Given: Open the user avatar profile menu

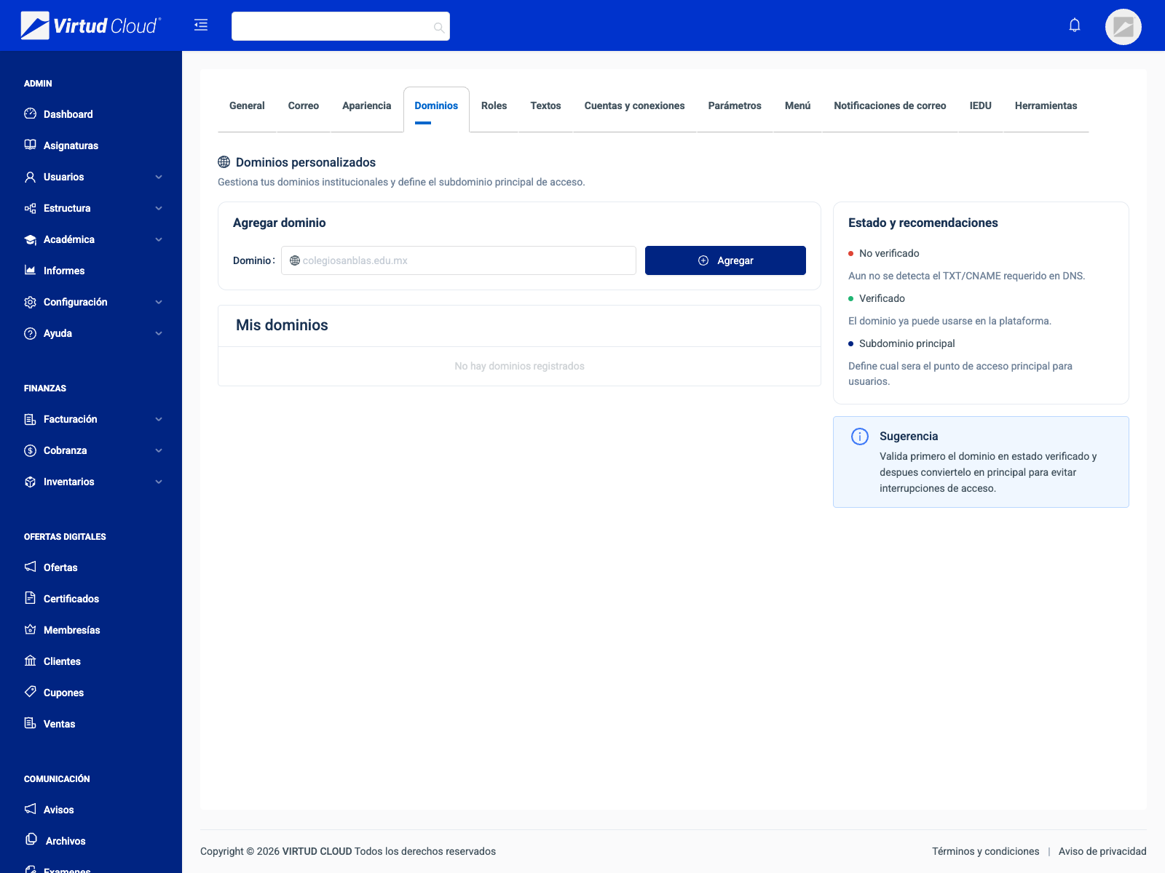Looking at the screenshot, I should pyautogui.click(x=1123, y=27).
